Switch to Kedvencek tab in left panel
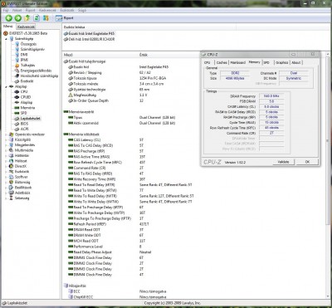Viewport: 332px width, 308px height. coord(26,27)
